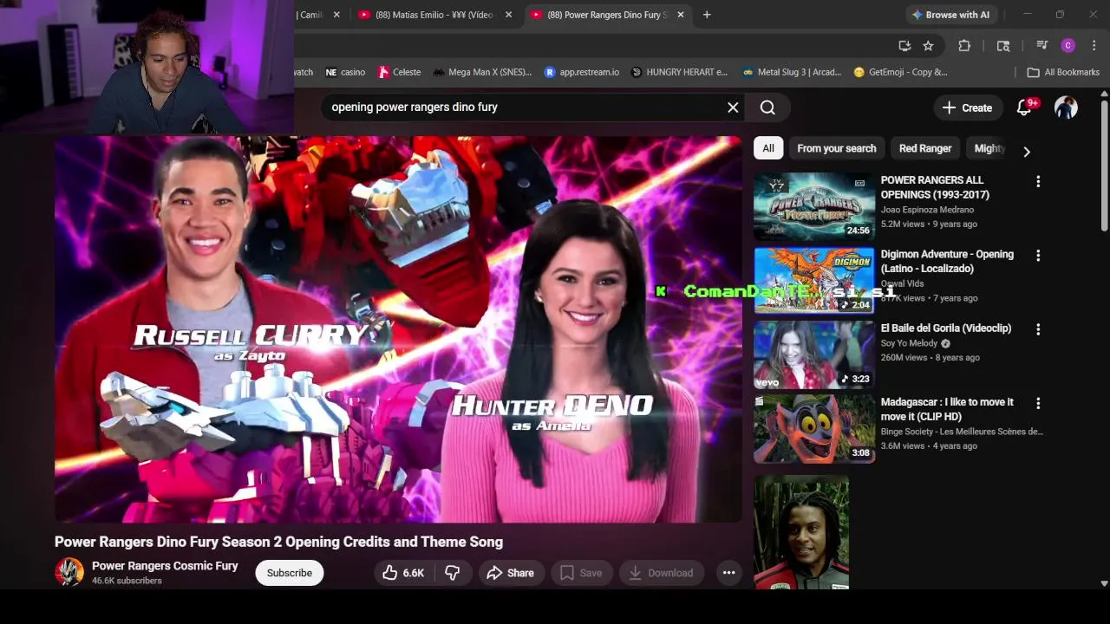Clear the search query with X
Viewport: 1110px width, 624px height.
(x=733, y=107)
